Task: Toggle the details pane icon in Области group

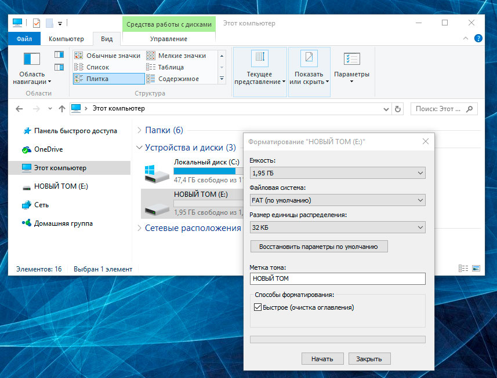Action: (x=59, y=67)
